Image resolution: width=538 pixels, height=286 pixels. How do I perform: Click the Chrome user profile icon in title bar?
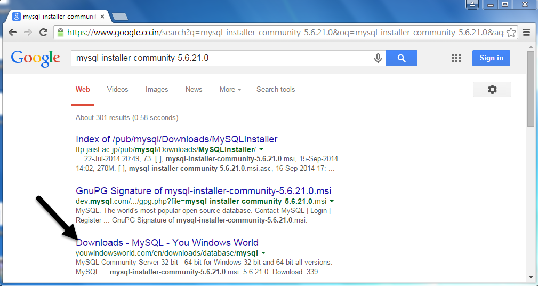[x=472, y=4]
